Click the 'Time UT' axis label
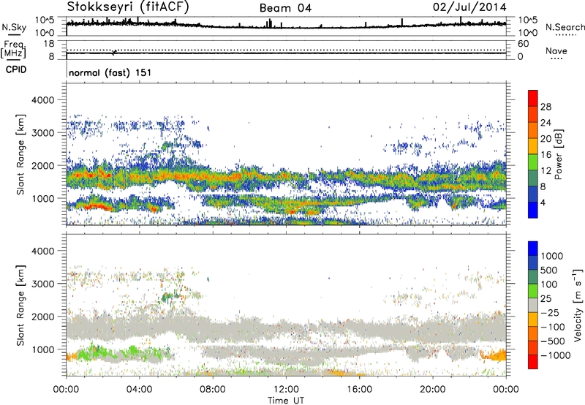585x405 pixels. [286, 401]
